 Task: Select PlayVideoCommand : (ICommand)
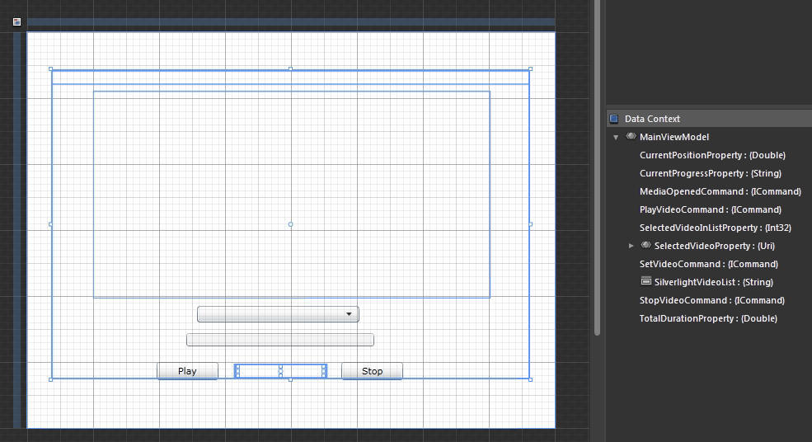coord(710,209)
